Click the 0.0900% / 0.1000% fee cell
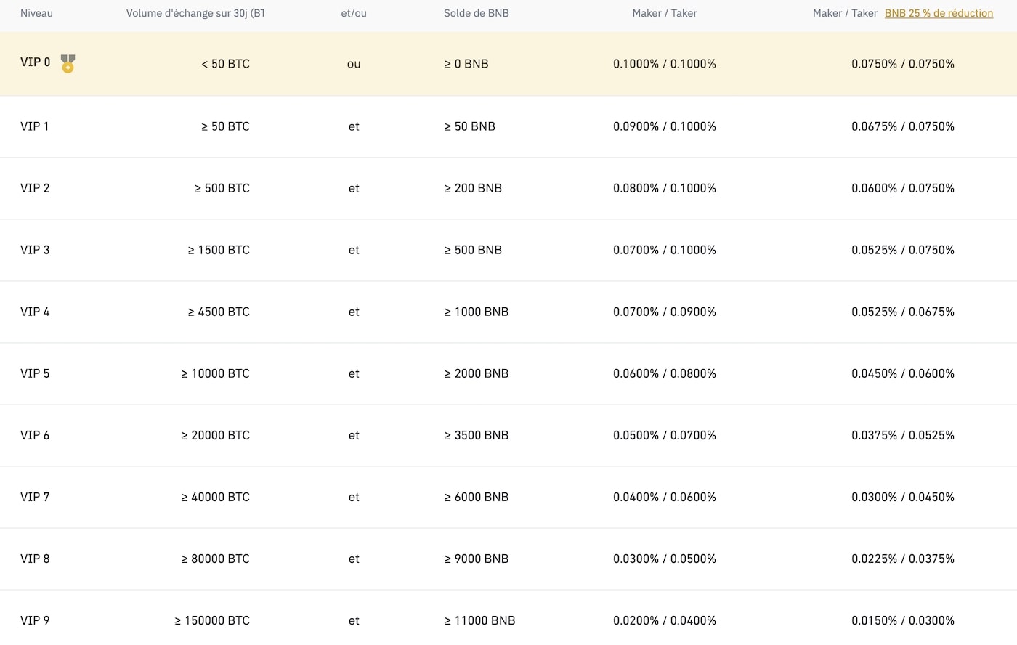The image size is (1017, 645). coord(665,126)
